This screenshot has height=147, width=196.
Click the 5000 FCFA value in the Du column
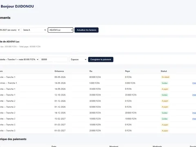[94, 83]
